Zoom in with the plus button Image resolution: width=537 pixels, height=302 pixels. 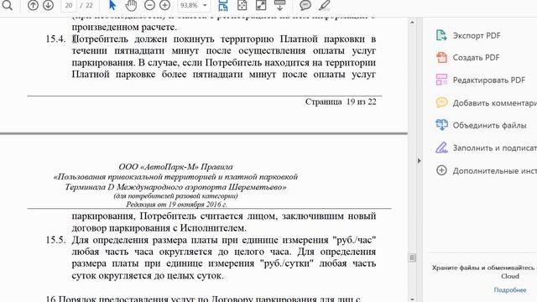[x=164, y=5]
